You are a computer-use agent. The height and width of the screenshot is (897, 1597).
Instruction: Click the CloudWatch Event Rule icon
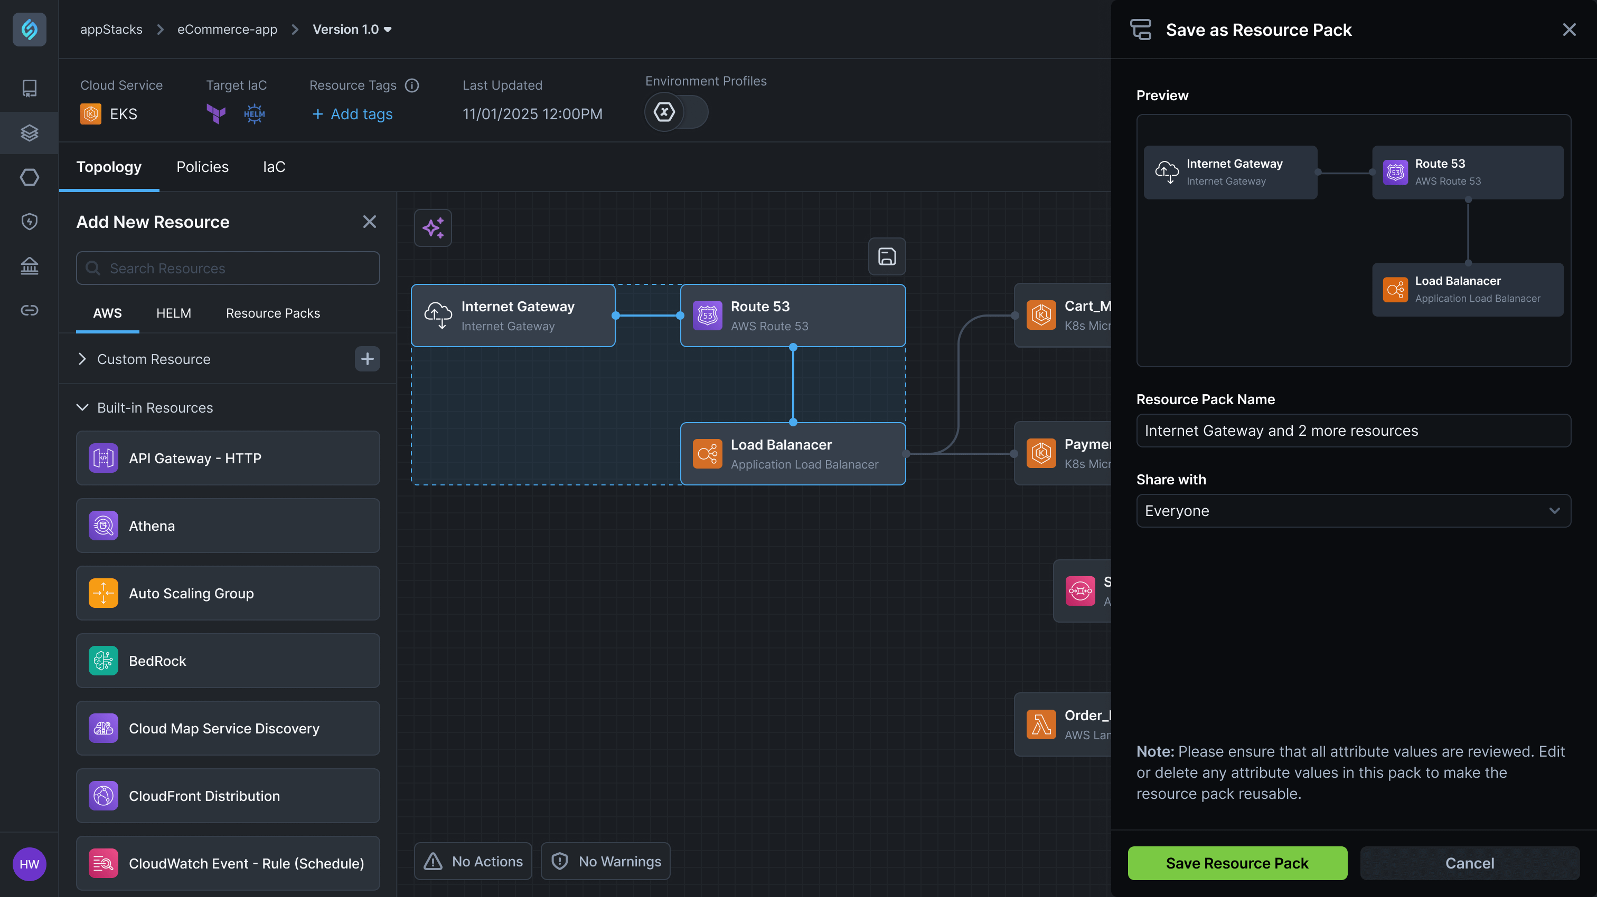(x=103, y=863)
